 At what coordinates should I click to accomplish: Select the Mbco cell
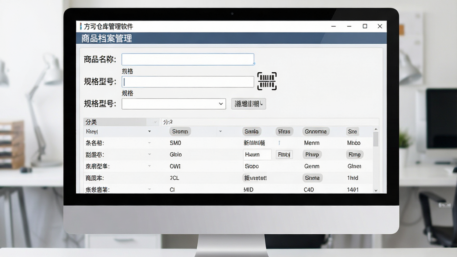(x=354, y=143)
